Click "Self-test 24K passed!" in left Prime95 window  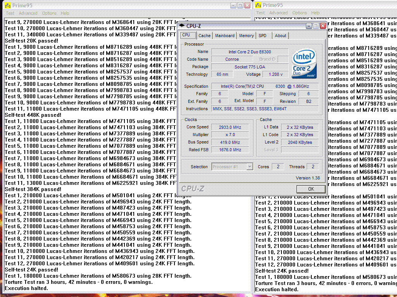(31, 270)
